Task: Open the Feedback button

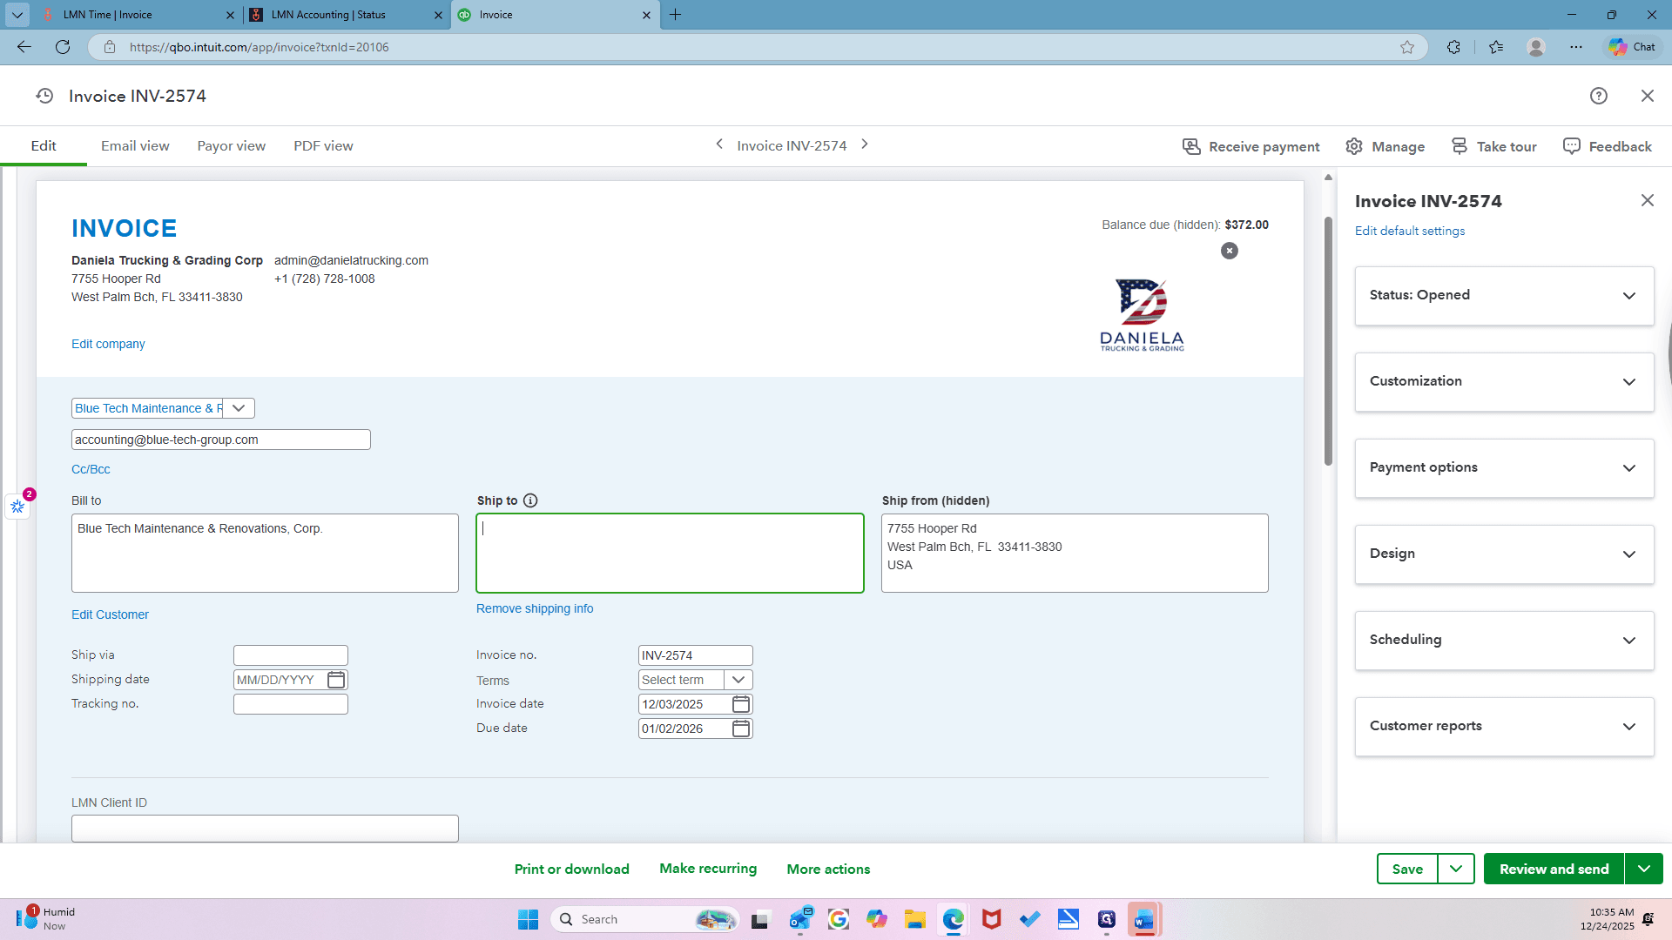Action: [1608, 146]
